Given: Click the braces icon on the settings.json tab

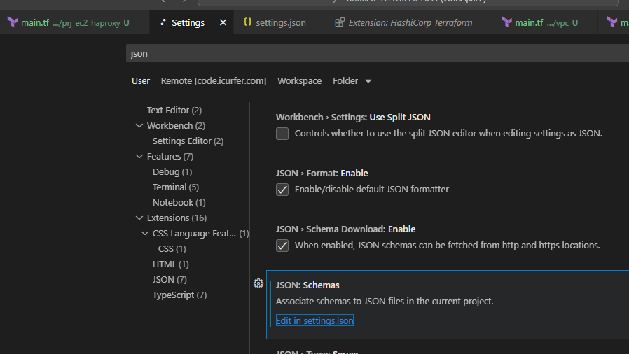Looking at the screenshot, I should (x=247, y=23).
